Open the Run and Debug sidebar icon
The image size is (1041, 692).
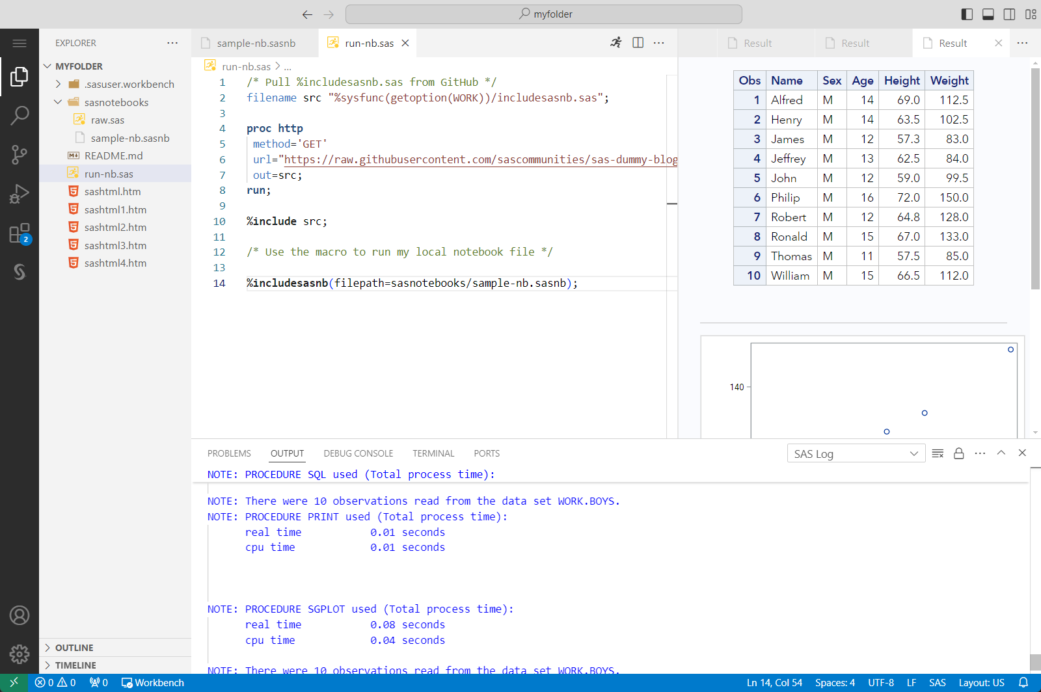click(x=20, y=193)
